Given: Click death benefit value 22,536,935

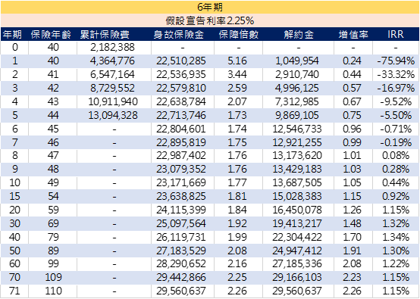Looking at the screenshot, I should [181, 75].
